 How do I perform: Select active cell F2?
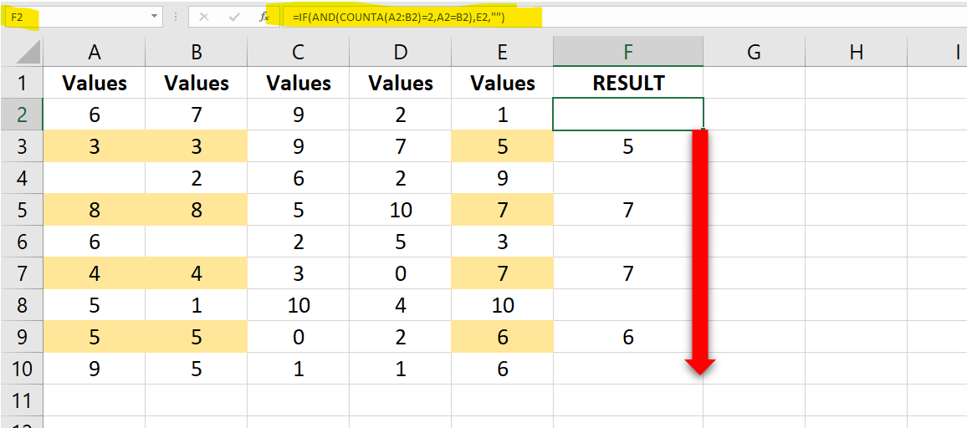(628, 114)
